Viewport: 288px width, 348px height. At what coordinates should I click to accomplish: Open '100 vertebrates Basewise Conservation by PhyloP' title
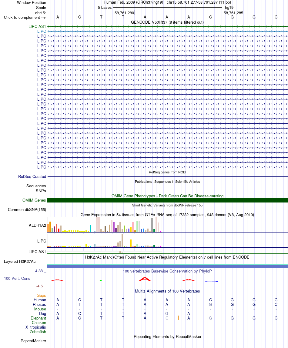tap(167, 271)
